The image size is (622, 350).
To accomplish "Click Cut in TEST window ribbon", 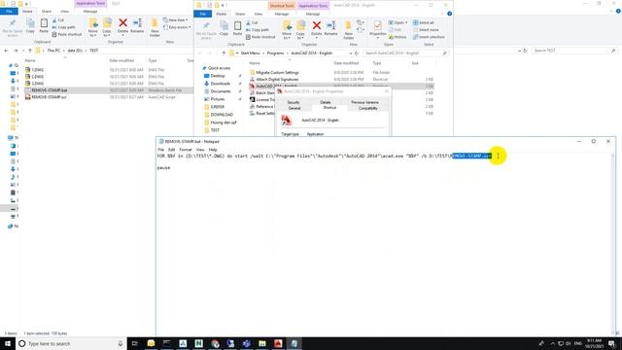I will click(x=58, y=19).
